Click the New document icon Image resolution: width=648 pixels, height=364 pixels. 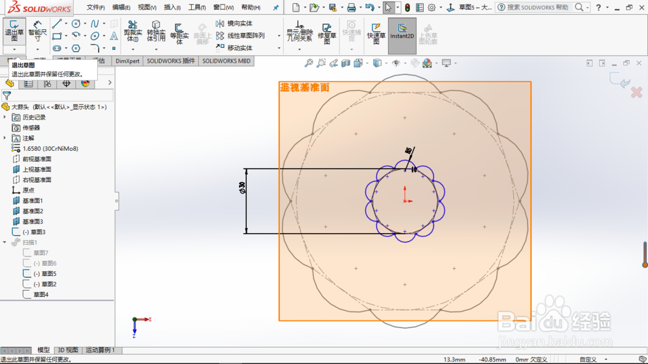click(x=296, y=7)
